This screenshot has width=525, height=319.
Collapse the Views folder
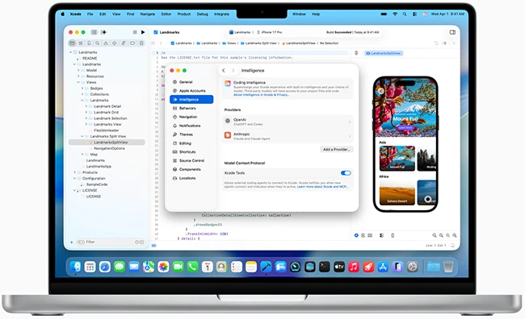click(x=78, y=82)
